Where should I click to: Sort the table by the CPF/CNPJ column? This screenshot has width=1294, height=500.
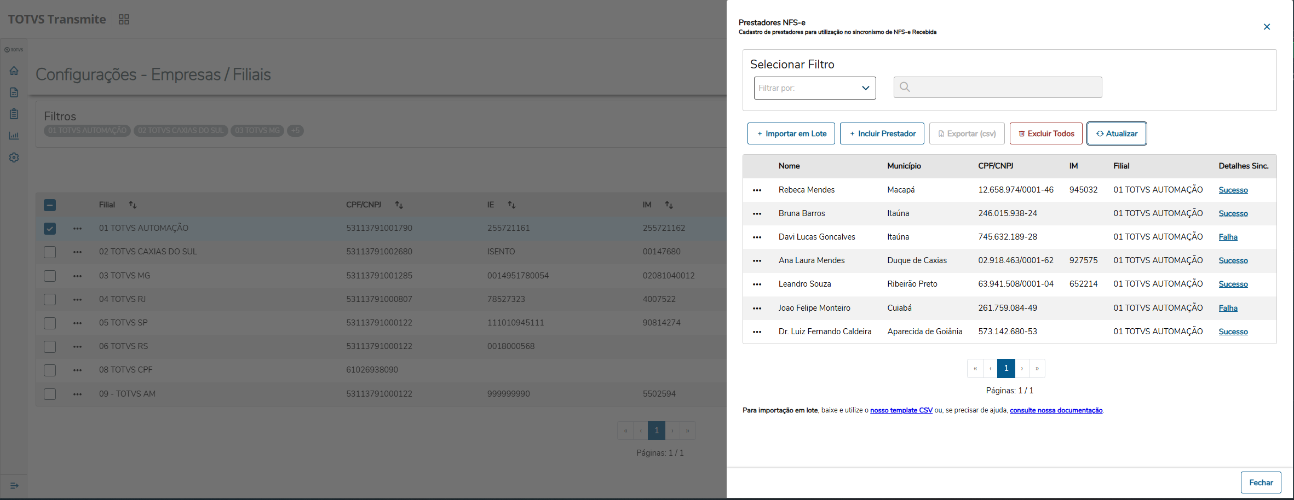pos(399,205)
